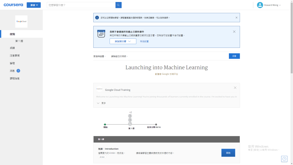The width and height of the screenshot is (293, 165).
Task: Click the help question mark icon
Action: pos(284,159)
